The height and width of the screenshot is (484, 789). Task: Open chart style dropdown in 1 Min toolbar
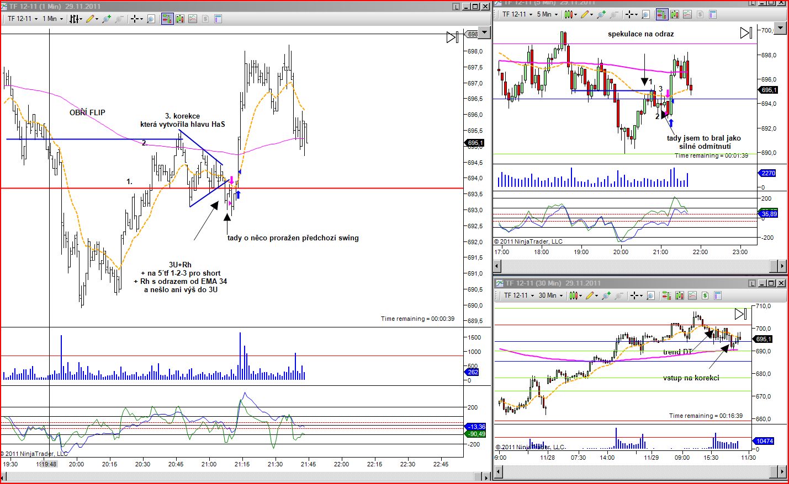point(76,19)
